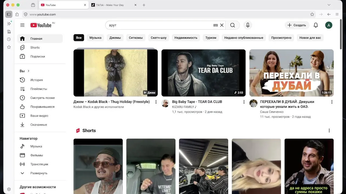Open Плейлисты in the sidebar
This screenshot has width=346, height=194.
[40, 89]
